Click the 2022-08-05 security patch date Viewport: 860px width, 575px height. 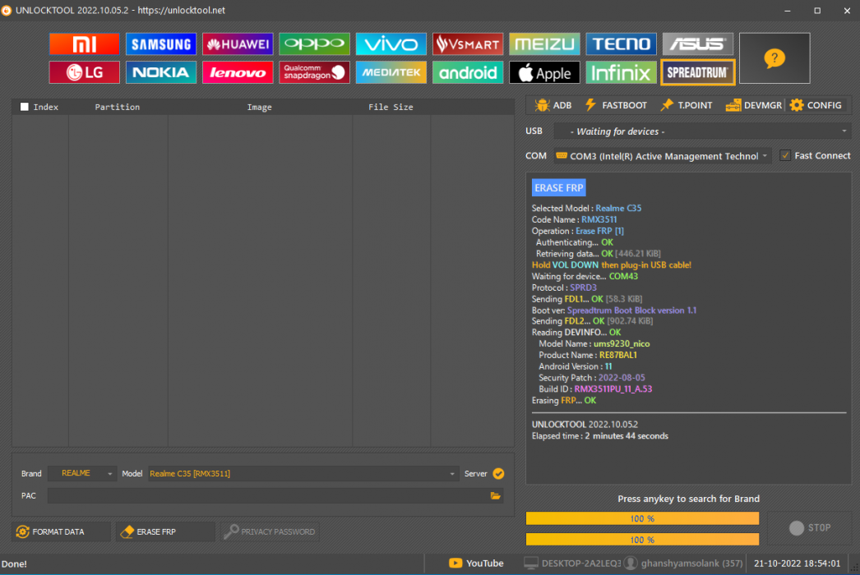pos(622,378)
